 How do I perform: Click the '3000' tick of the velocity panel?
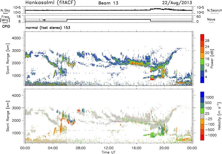click(16, 108)
